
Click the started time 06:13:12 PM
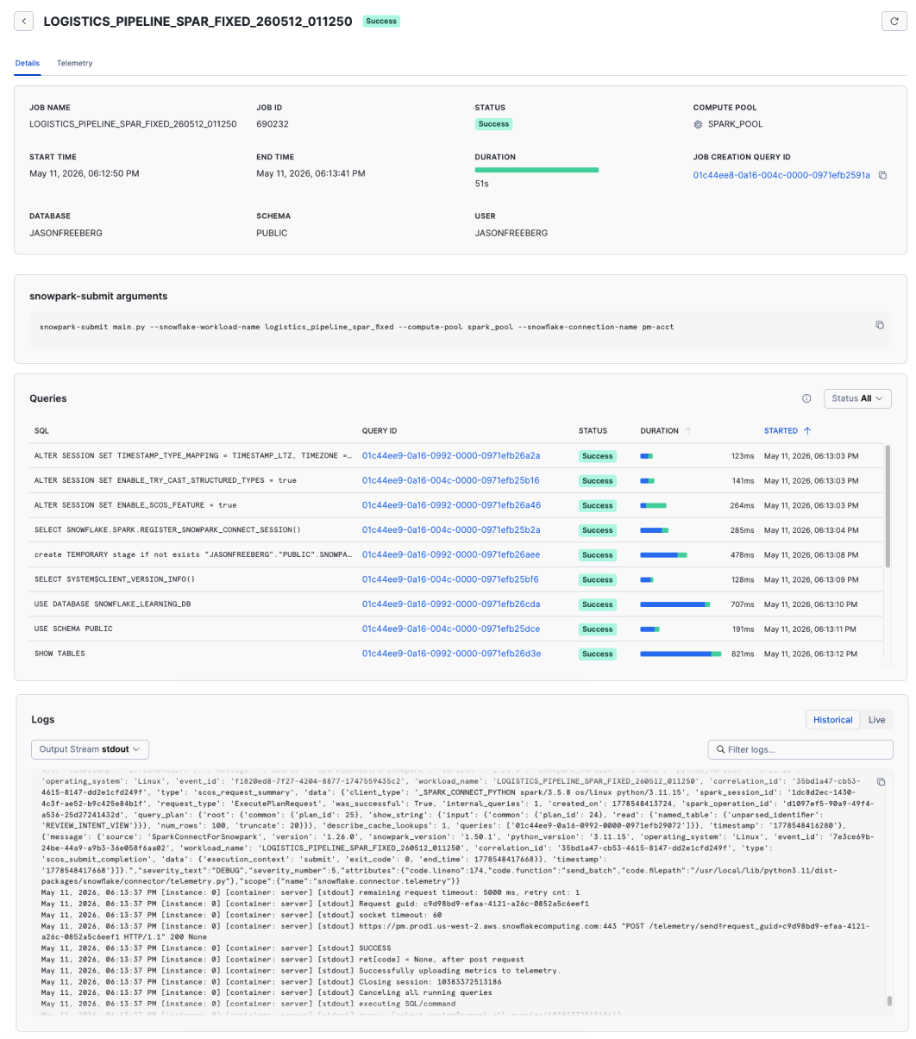tap(811, 654)
